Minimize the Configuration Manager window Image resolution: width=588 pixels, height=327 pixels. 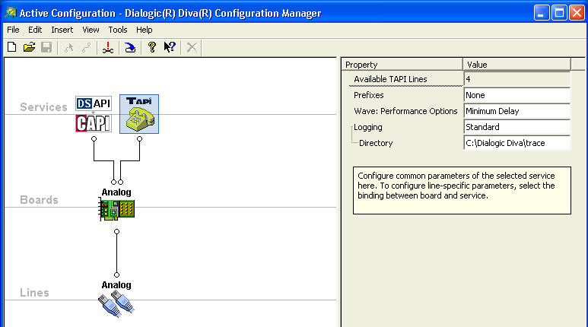(542, 13)
